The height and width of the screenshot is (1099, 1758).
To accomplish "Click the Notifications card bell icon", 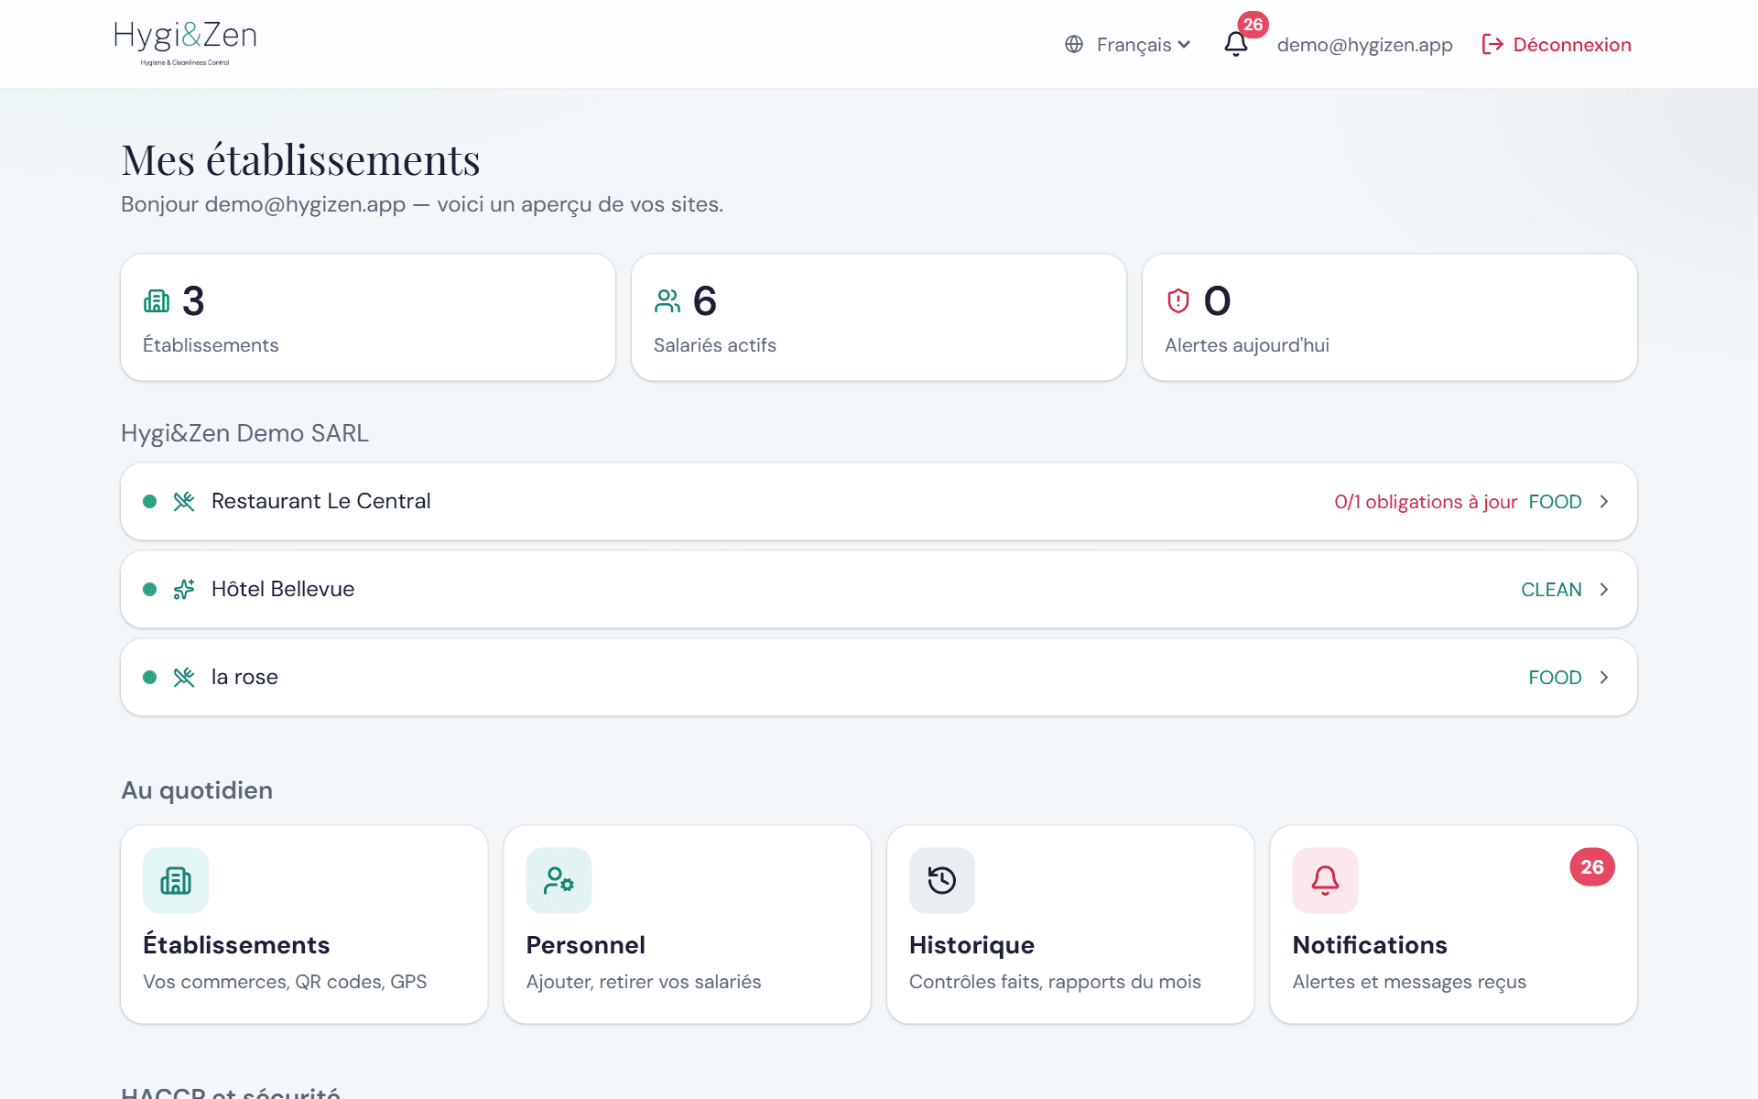I will [1325, 880].
